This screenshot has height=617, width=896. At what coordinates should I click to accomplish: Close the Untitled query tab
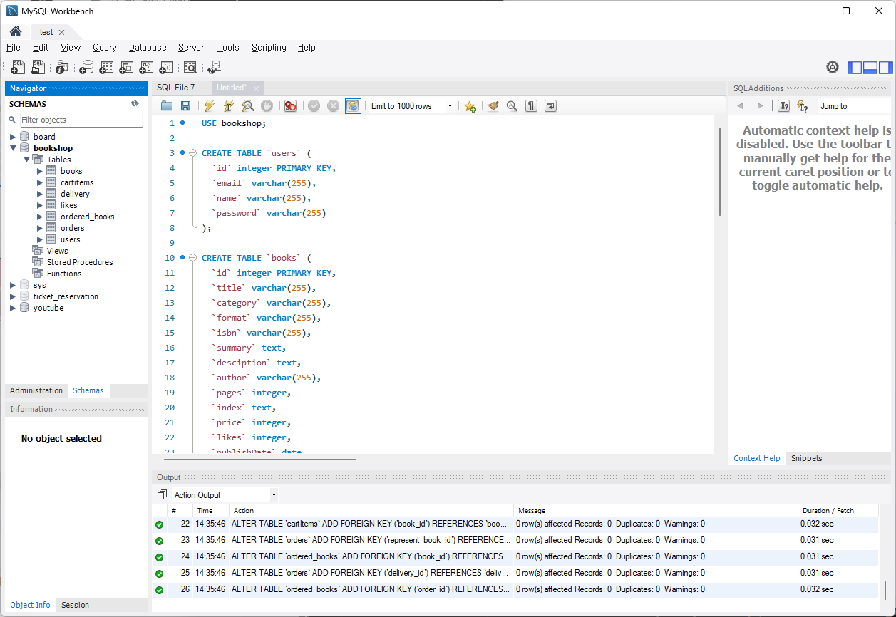pos(256,88)
